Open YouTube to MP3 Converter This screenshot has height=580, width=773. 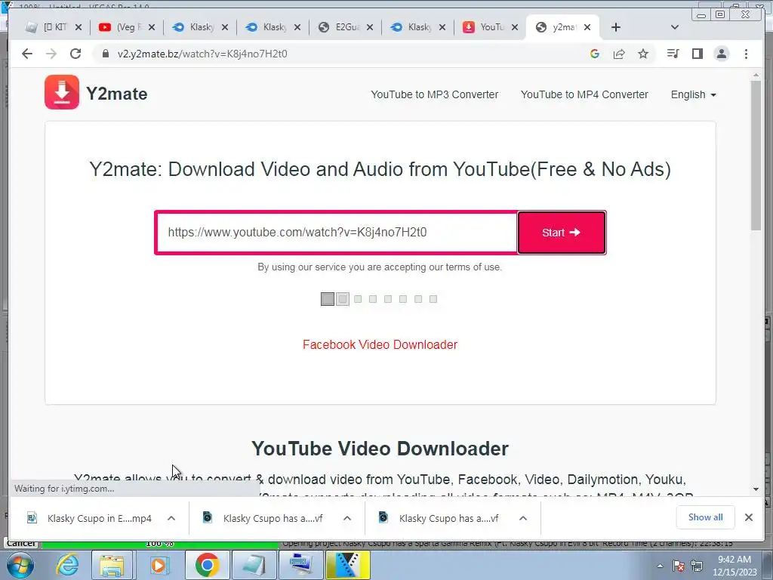[434, 94]
